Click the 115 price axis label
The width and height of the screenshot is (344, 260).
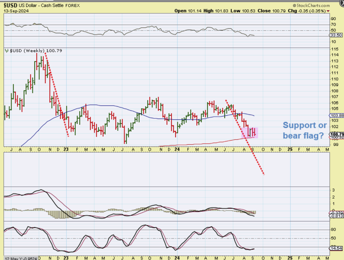[x=335, y=49]
